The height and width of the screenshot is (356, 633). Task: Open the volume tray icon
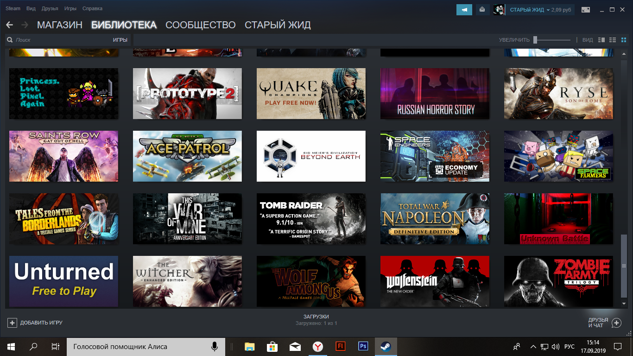pyautogui.click(x=555, y=346)
